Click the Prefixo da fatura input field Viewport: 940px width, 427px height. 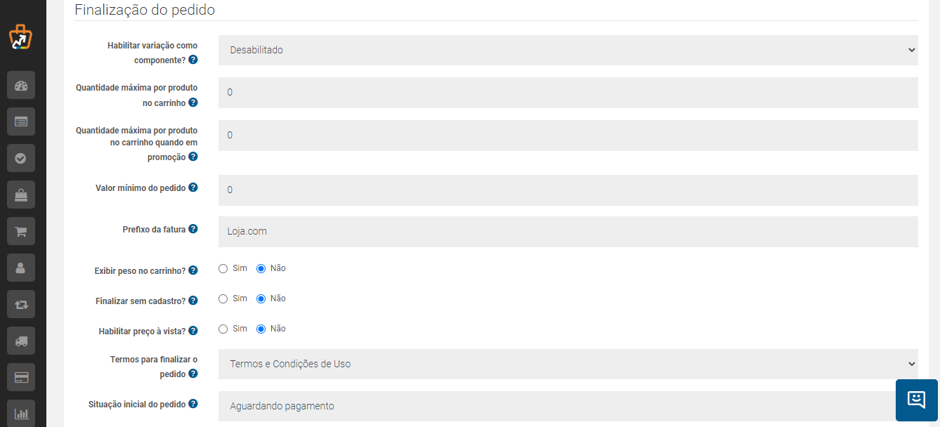568,232
